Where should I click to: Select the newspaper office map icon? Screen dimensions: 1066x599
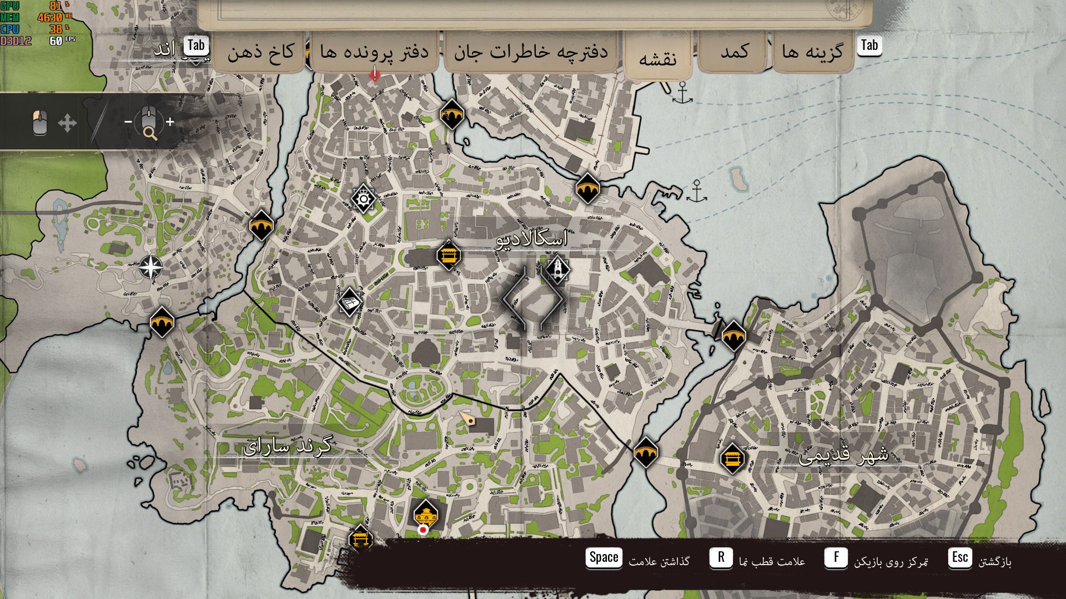coord(350,302)
